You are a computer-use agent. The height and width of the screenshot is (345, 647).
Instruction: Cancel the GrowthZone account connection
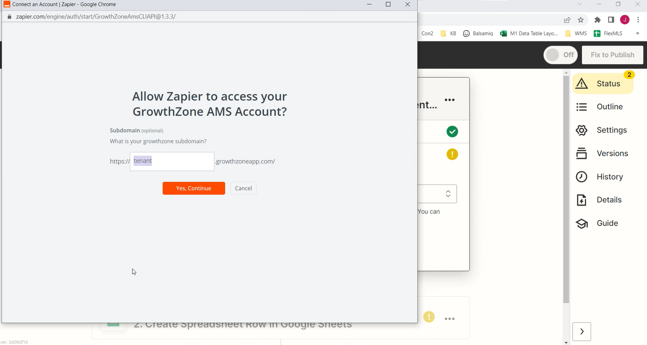click(243, 188)
